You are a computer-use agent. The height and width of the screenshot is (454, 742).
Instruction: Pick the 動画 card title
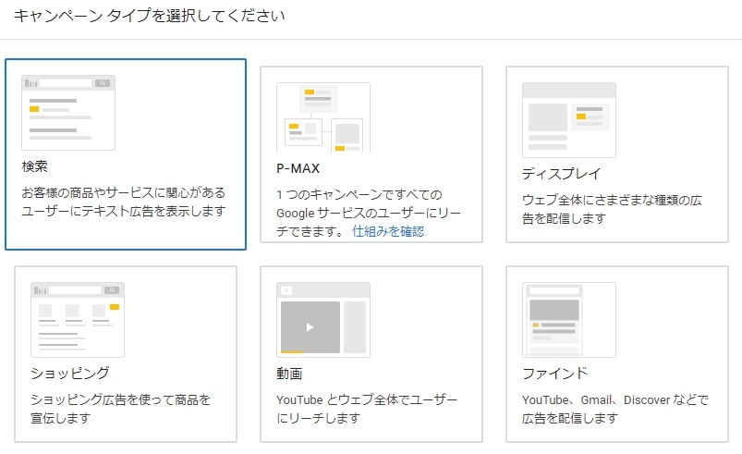[x=289, y=374]
